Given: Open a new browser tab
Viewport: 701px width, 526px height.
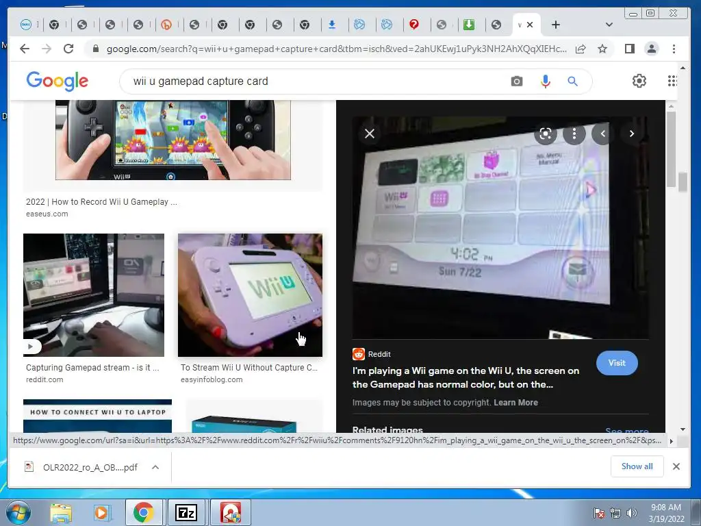Looking at the screenshot, I should click(x=556, y=25).
